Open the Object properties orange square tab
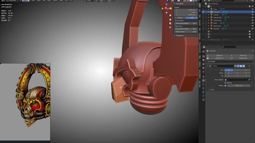 click(204, 77)
